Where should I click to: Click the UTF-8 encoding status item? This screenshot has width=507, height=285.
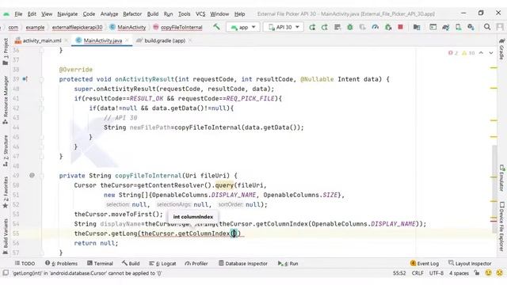point(436,273)
